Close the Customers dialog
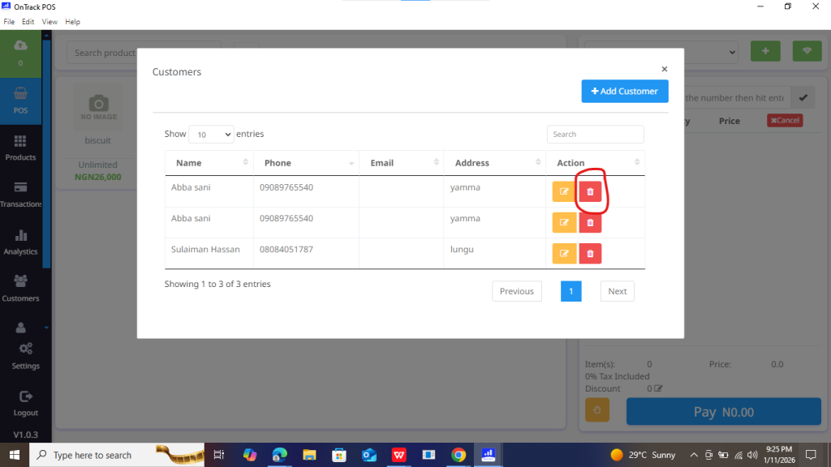This screenshot has height=467, width=831. (x=664, y=70)
